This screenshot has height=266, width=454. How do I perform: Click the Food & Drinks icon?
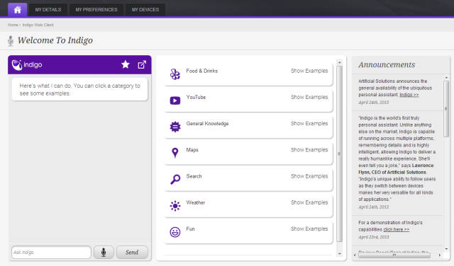click(x=175, y=74)
